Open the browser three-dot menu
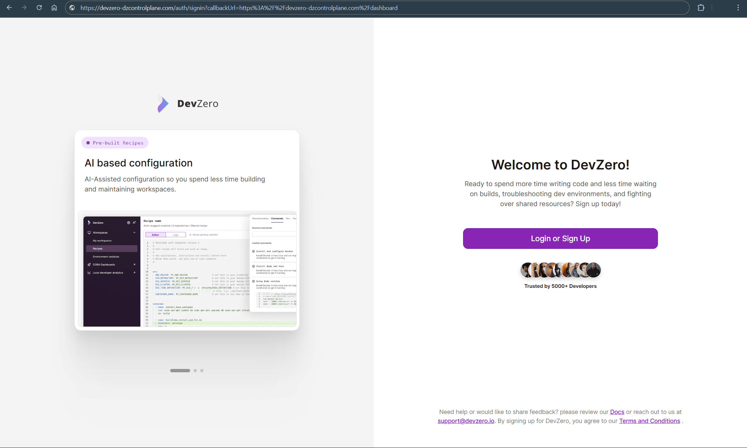Viewport: 747px width, 448px height. point(738,8)
